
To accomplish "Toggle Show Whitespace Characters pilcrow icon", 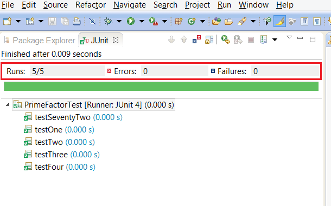I will [x=317, y=21].
